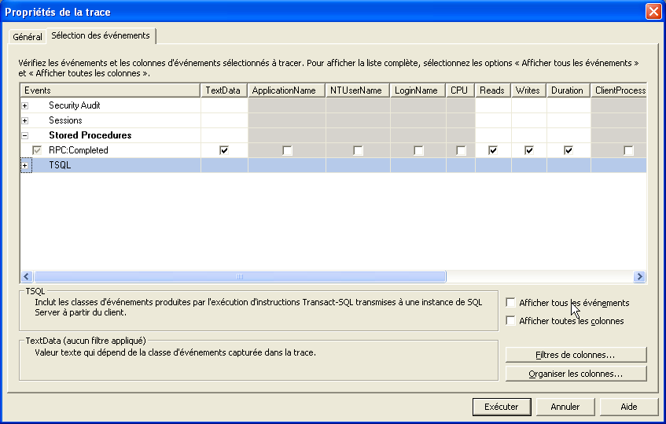Expand the TSQL event category
Screen dimensions: 666x424
click(25, 165)
